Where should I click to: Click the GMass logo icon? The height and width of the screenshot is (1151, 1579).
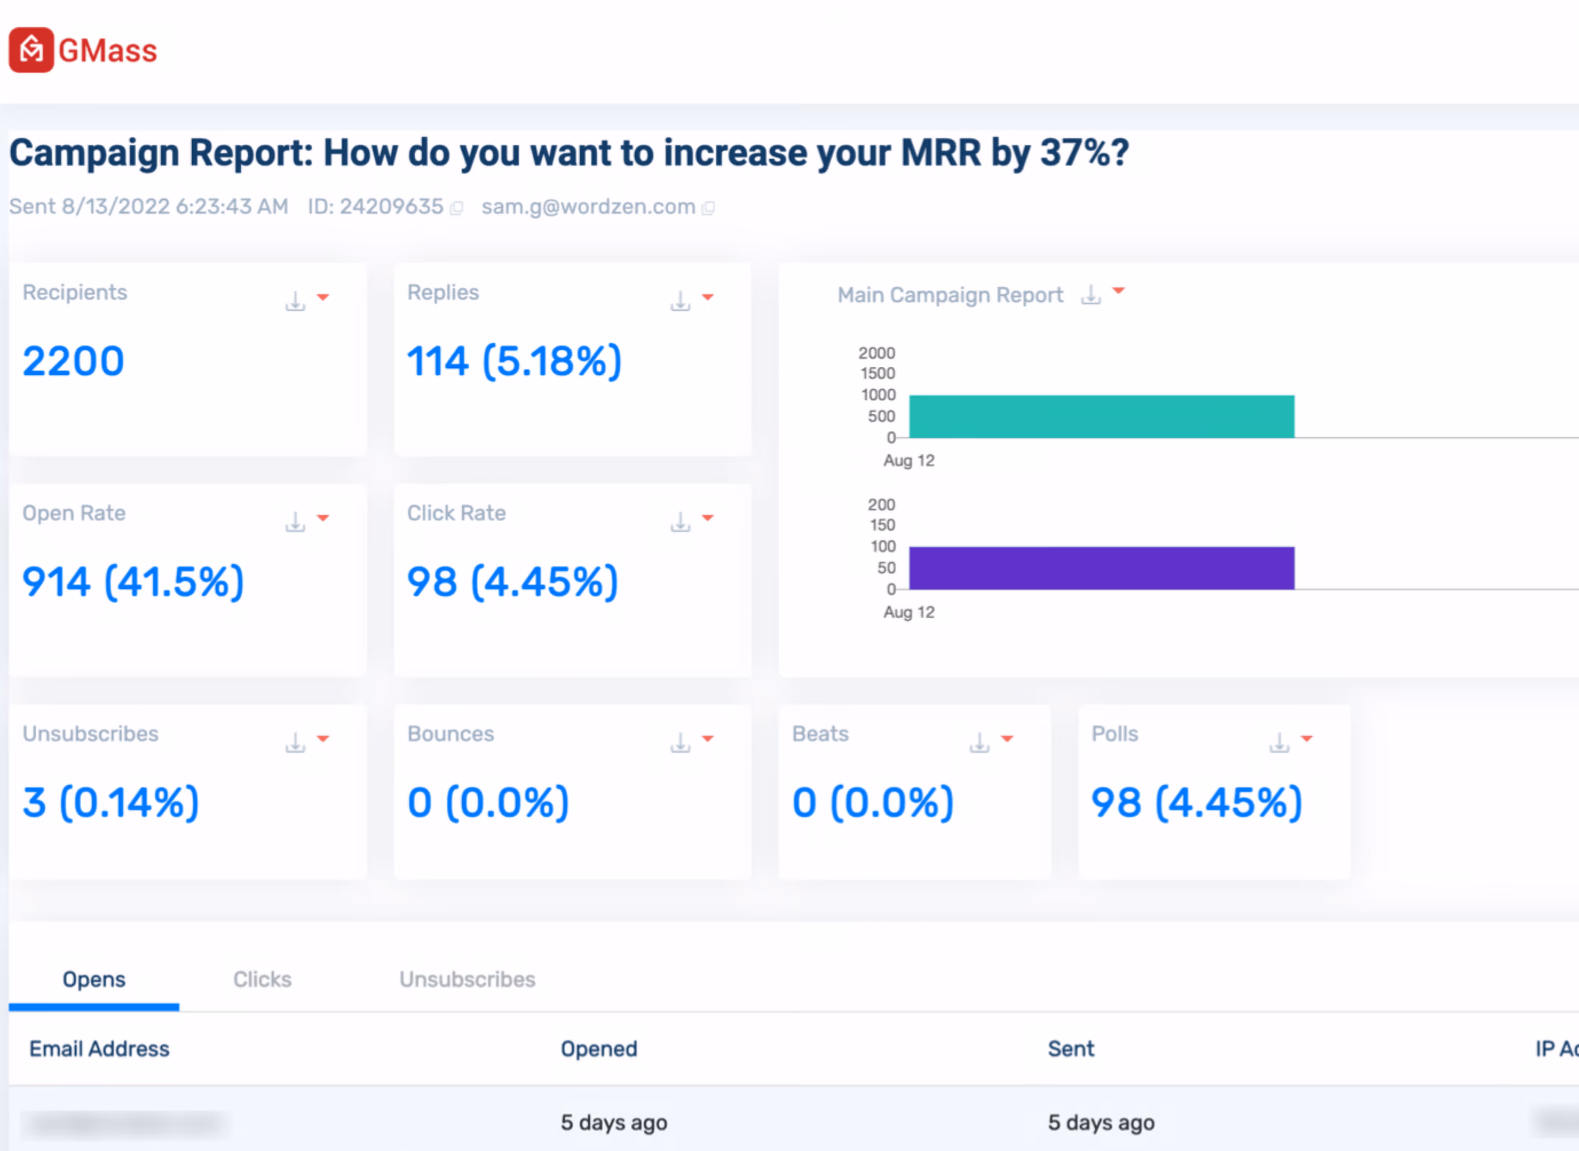click(31, 50)
